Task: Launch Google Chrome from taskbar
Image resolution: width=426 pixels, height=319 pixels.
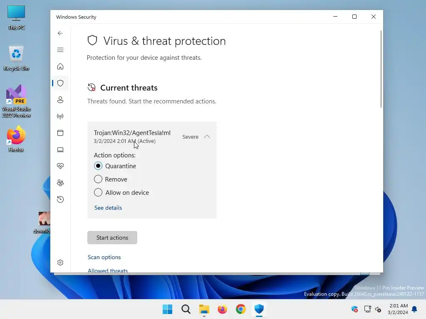Action: pos(241,309)
